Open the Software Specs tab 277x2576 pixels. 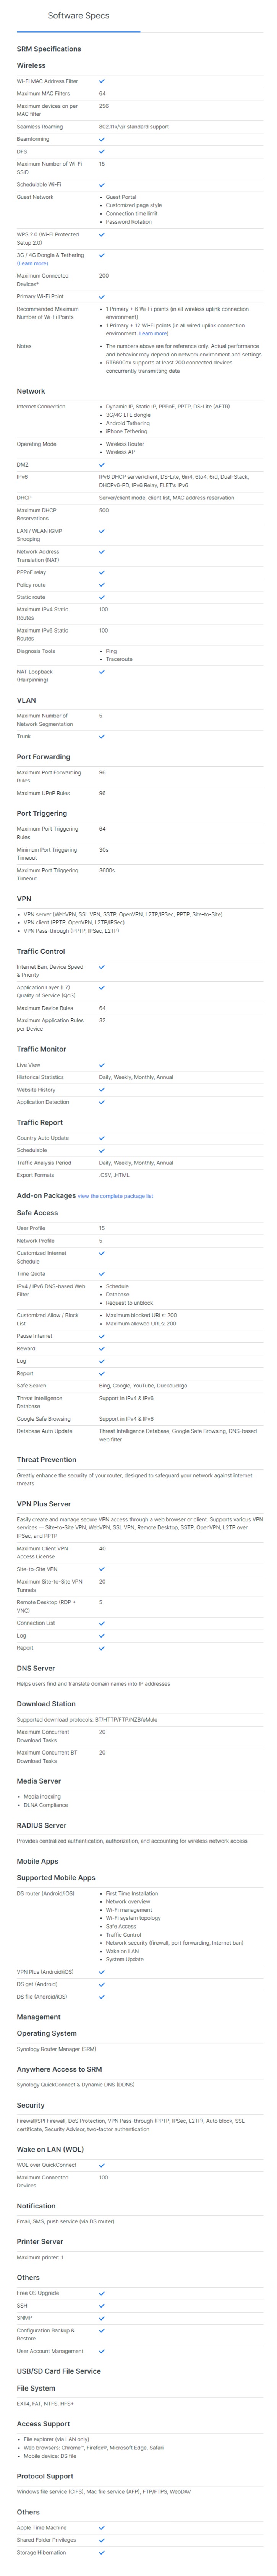point(79,16)
